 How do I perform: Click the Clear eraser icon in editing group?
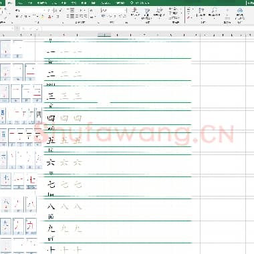point(188,17)
